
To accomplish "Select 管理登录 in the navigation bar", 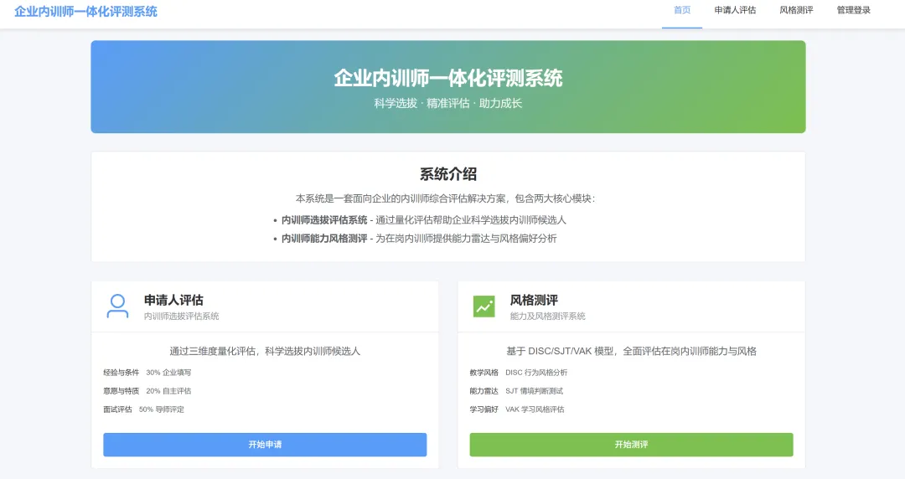I will 853,10.
